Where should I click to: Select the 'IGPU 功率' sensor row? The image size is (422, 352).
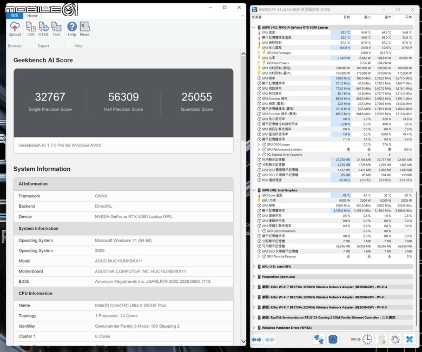[x=335, y=201]
